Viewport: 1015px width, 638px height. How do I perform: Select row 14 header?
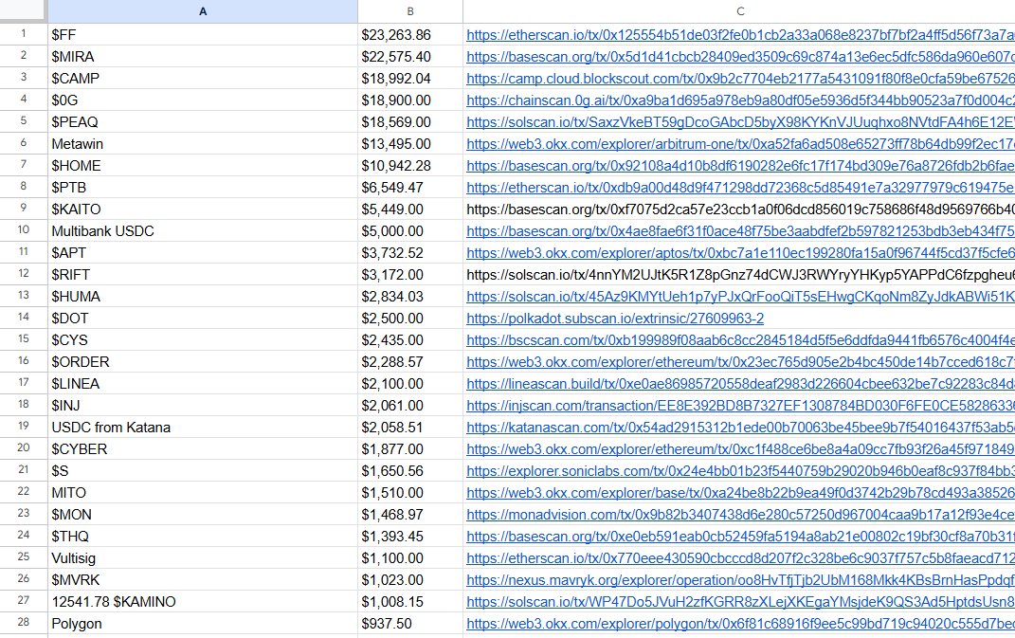pyautogui.click(x=24, y=318)
